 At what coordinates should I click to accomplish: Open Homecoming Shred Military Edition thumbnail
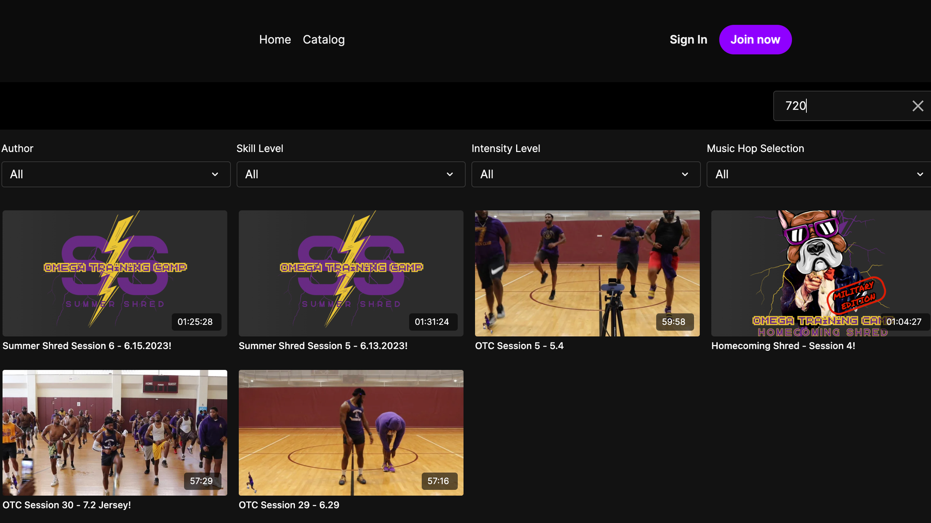821,273
